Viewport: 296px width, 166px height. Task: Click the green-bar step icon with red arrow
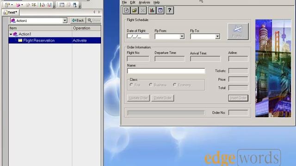pos(42,5)
